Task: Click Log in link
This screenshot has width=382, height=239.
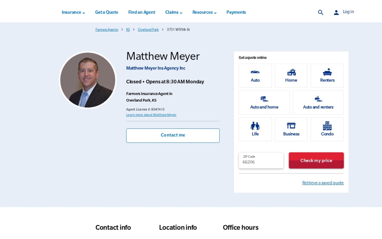Action: pos(348,12)
